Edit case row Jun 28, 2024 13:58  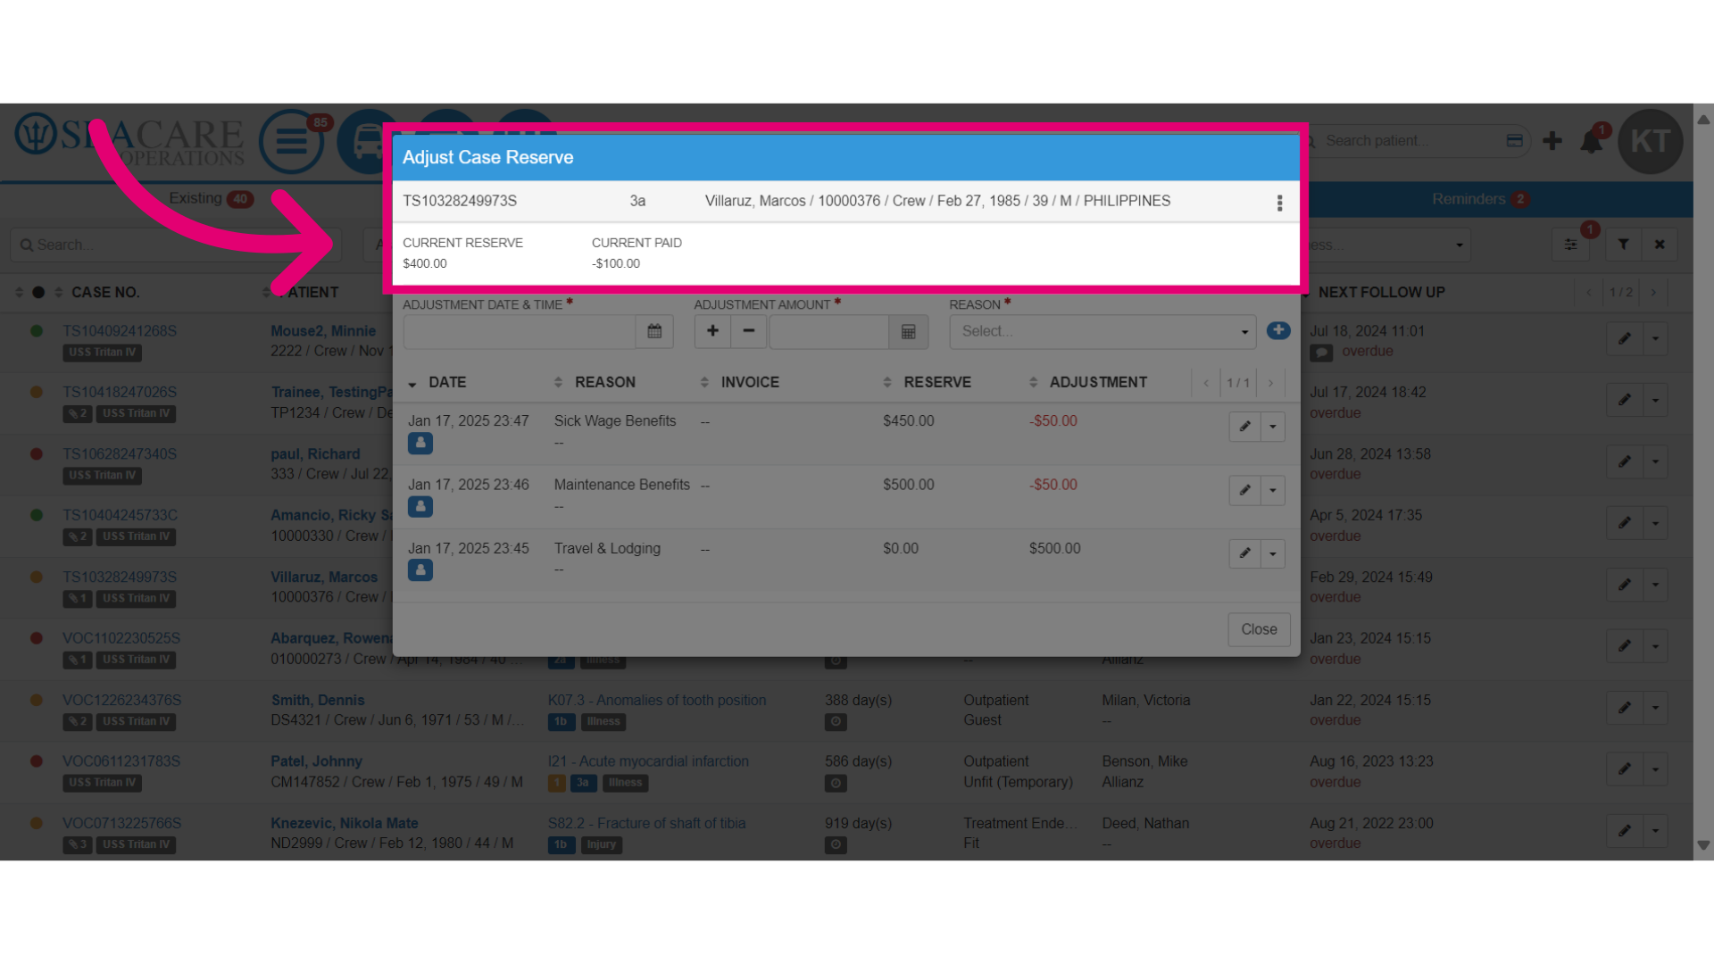[x=1625, y=461]
